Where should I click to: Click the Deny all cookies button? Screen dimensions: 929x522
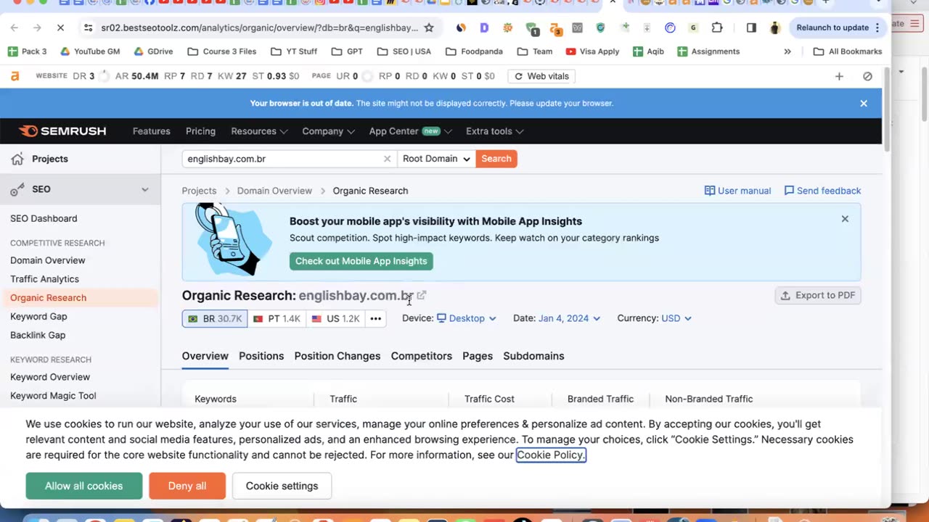187,486
